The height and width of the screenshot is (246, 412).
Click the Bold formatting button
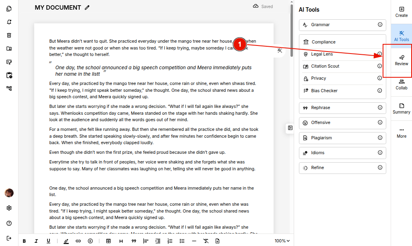(x=24, y=241)
